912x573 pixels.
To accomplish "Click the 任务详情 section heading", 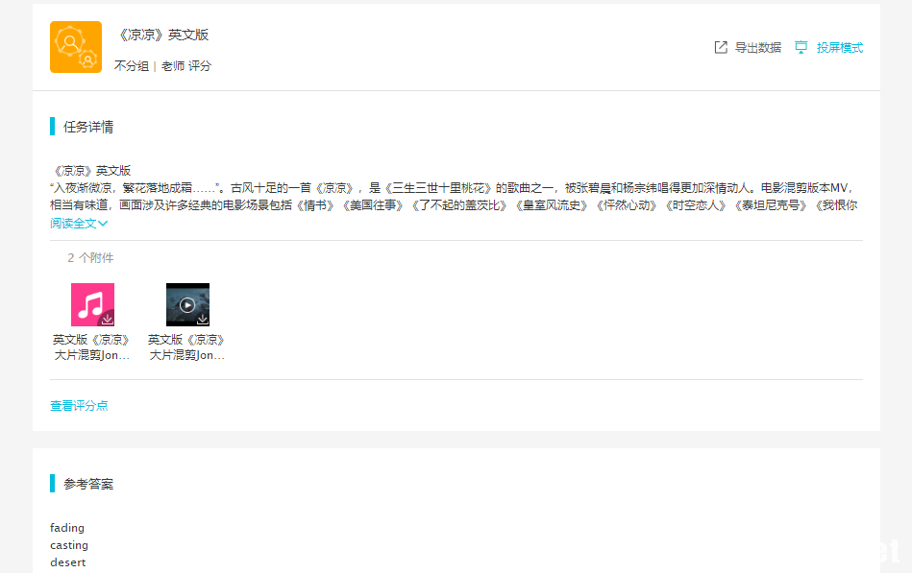I will tap(88, 127).
